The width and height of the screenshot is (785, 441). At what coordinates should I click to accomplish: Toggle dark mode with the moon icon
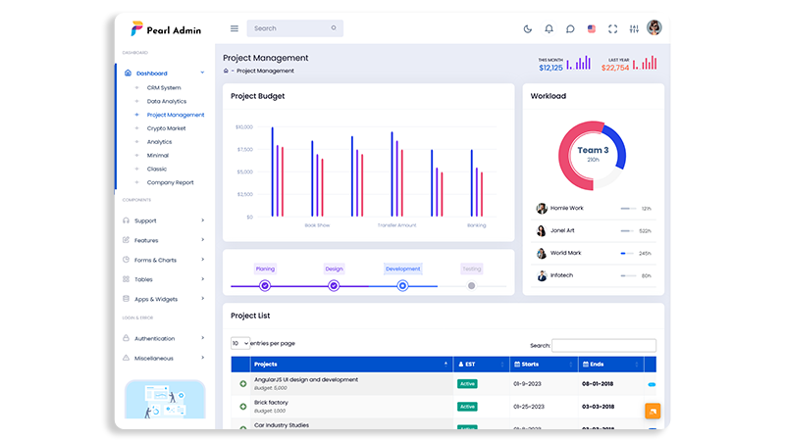click(528, 28)
